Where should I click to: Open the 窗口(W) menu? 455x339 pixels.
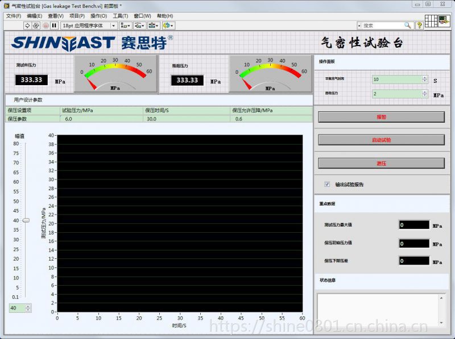coord(142,16)
